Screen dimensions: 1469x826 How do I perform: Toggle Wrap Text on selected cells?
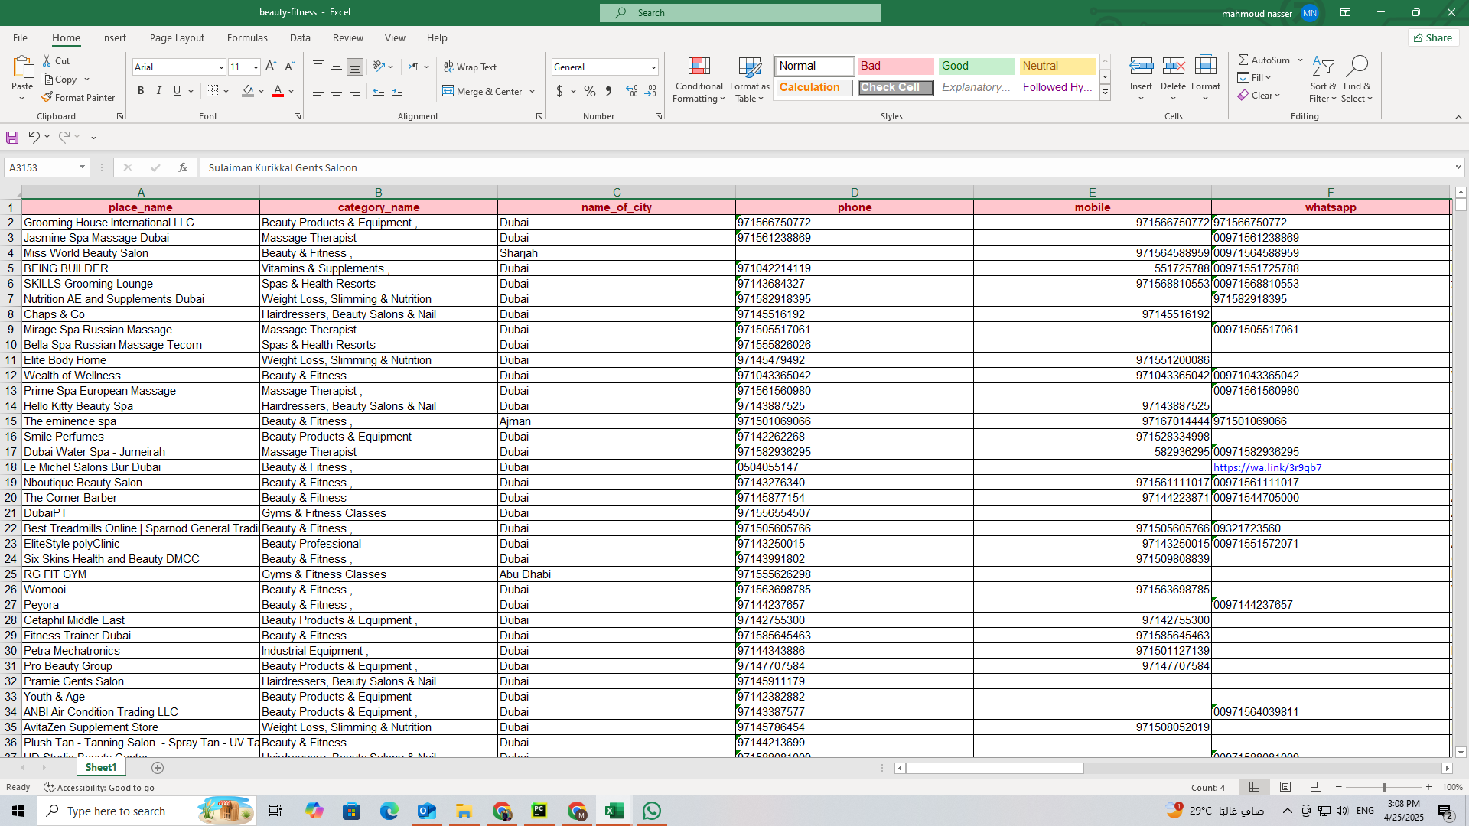pos(470,67)
